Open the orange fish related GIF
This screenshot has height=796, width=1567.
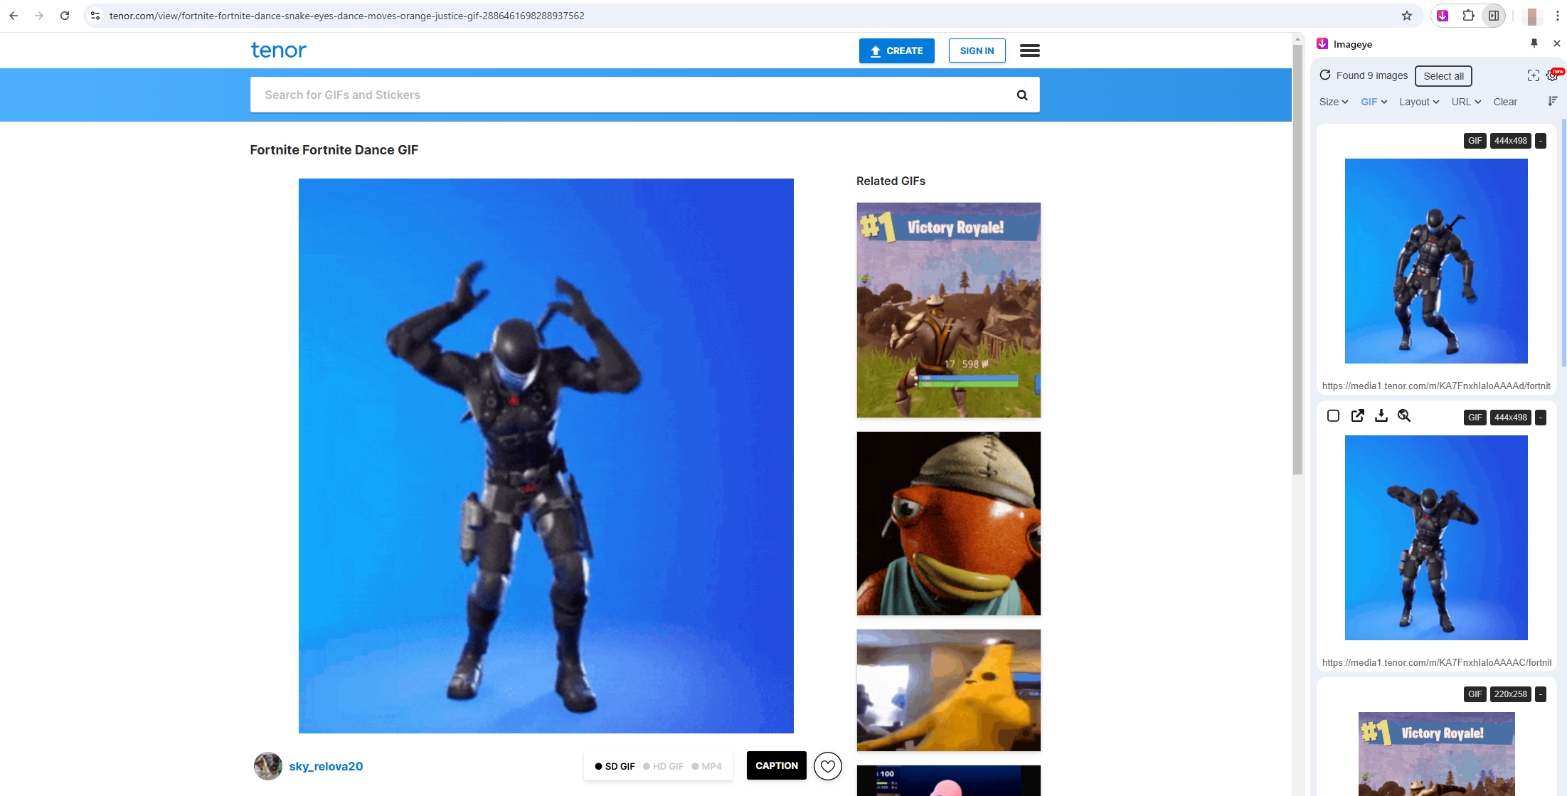[948, 524]
